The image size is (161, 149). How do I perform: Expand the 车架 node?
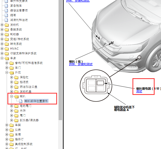7,125
